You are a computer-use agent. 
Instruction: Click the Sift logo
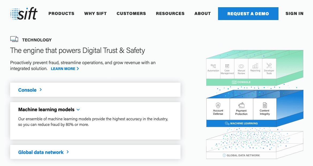coord(24,14)
